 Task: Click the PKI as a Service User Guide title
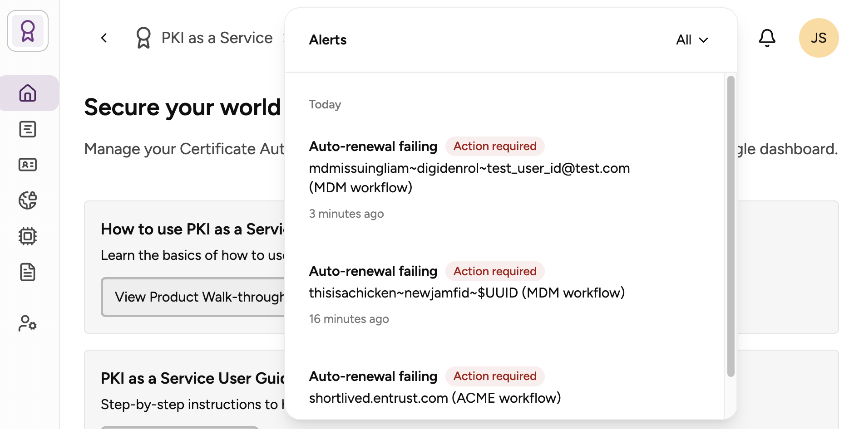point(193,378)
